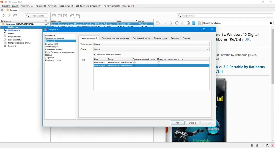Click the Отмена button

(x=193, y=123)
